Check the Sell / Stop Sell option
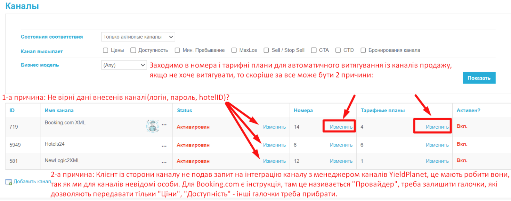The image size is (511, 201). click(x=266, y=50)
